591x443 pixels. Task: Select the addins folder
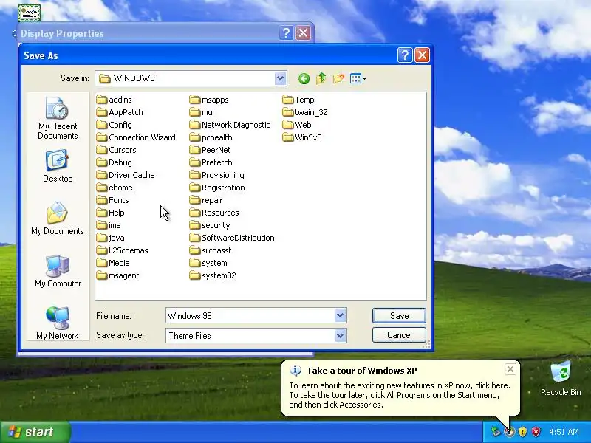click(115, 100)
